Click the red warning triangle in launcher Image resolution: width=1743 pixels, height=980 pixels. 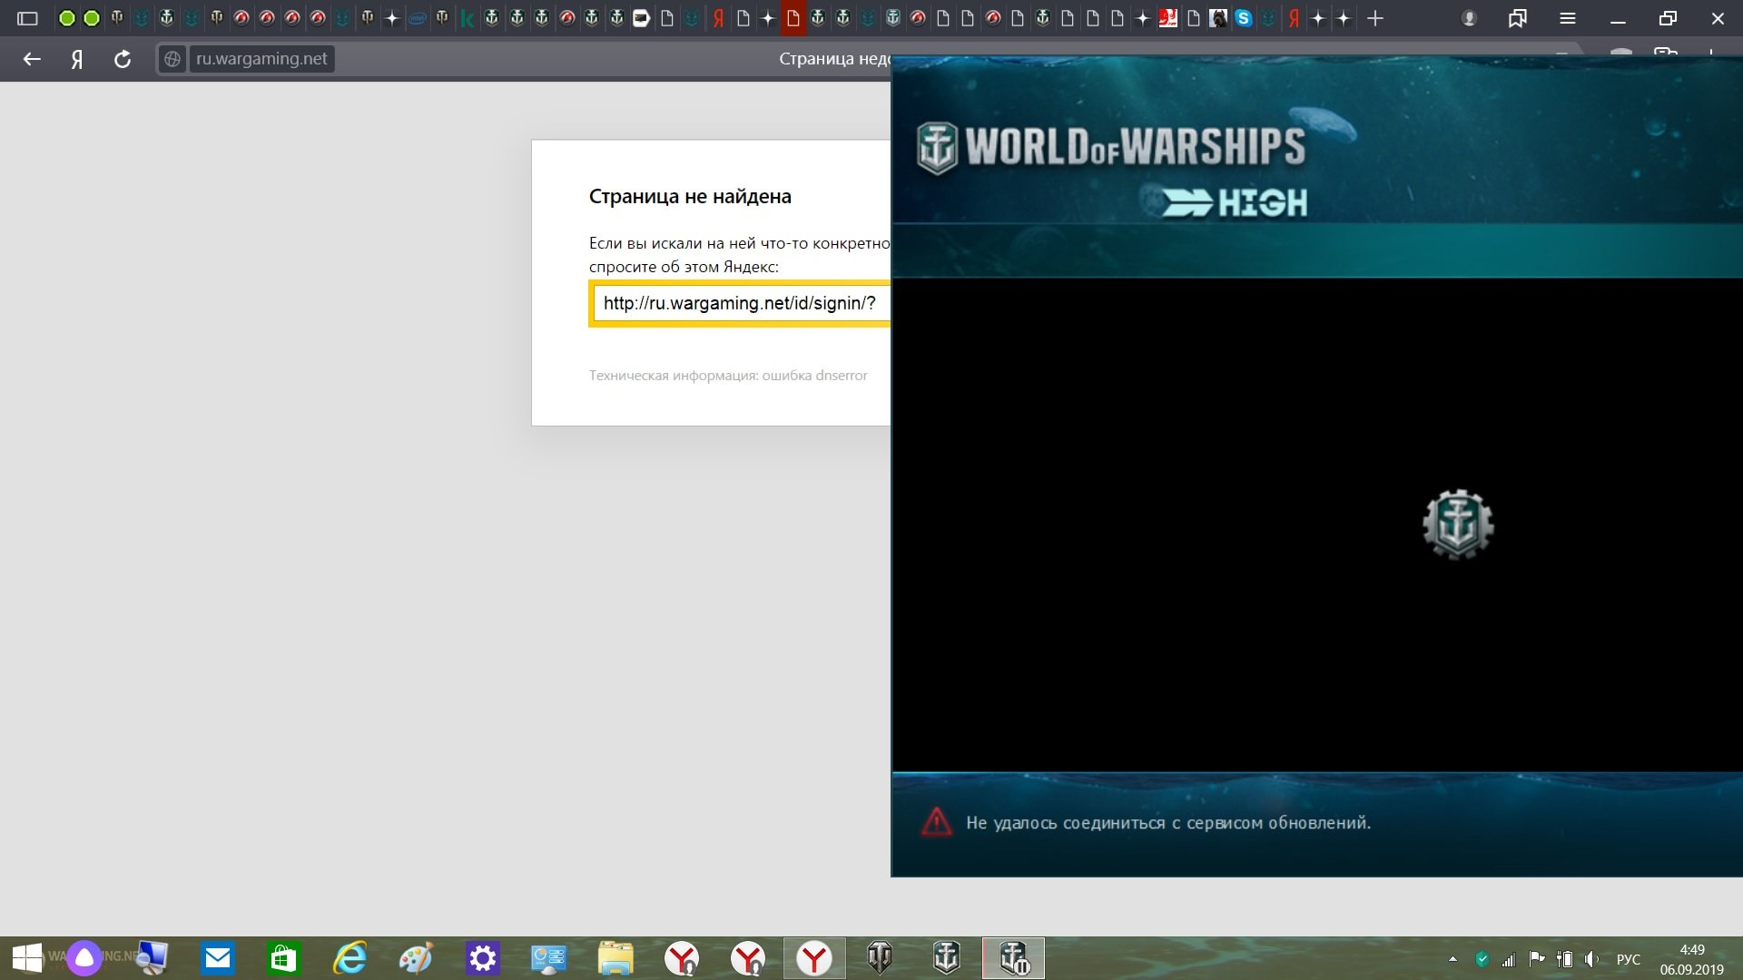pyautogui.click(x=936, y=822)
